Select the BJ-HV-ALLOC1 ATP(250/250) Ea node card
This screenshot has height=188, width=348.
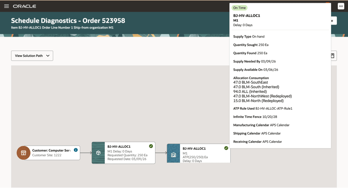click(x=199, y=153)
